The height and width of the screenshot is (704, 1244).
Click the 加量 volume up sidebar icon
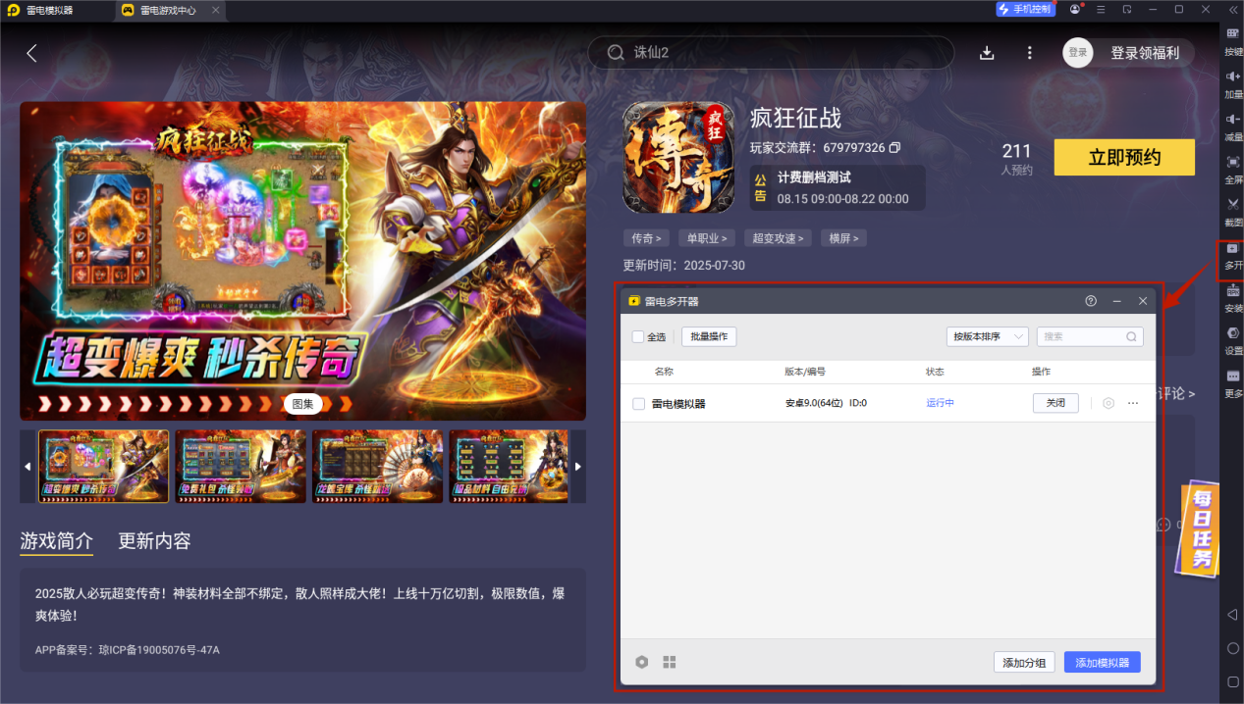point(1233,83)
